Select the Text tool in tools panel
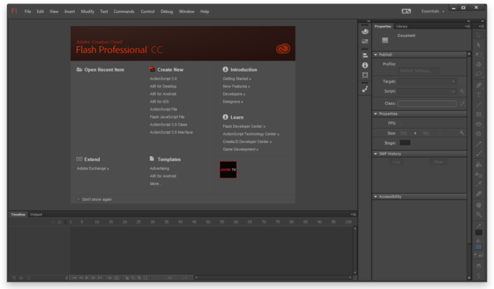494x289 pixels. pyautogui.click(x=479, y=95)
